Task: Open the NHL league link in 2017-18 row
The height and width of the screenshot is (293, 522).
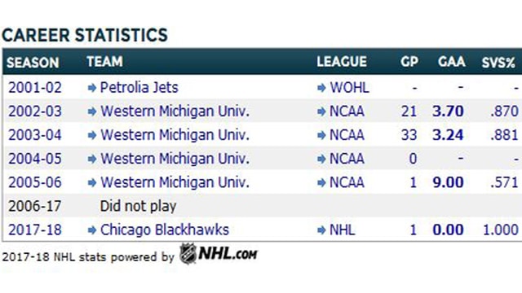Action: point(343,230)
